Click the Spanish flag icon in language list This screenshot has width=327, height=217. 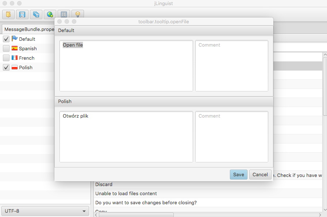(15, 48)
